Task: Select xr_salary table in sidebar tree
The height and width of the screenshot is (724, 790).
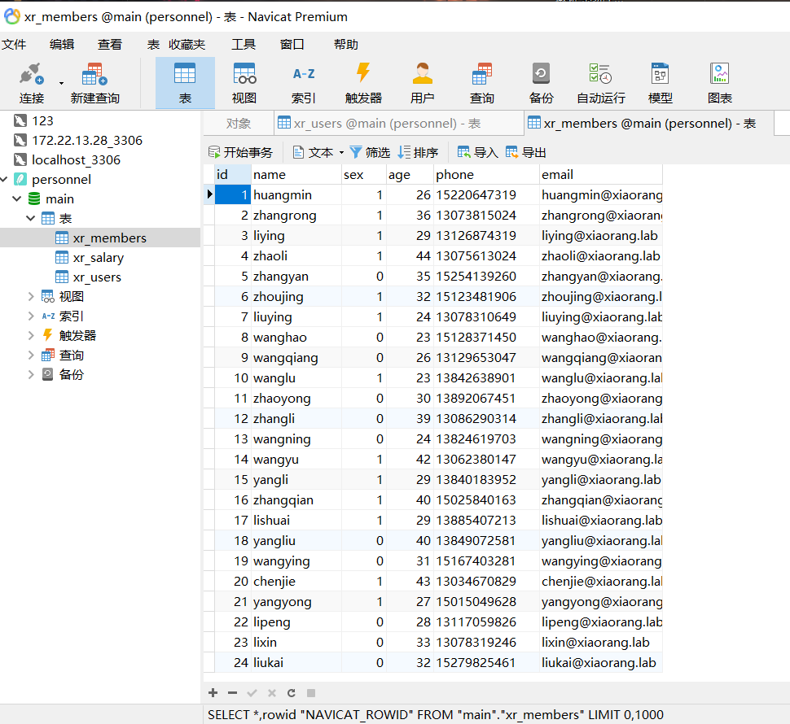Action: pyautogui.click(x=98, y=258)
